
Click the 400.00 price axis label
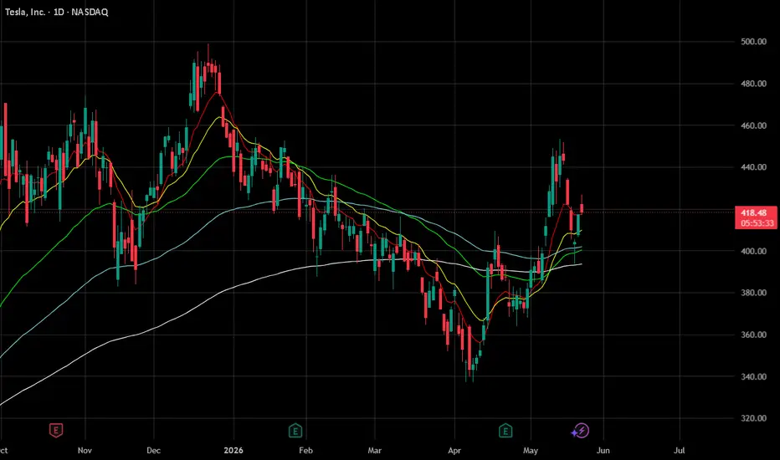click(753, 251)
